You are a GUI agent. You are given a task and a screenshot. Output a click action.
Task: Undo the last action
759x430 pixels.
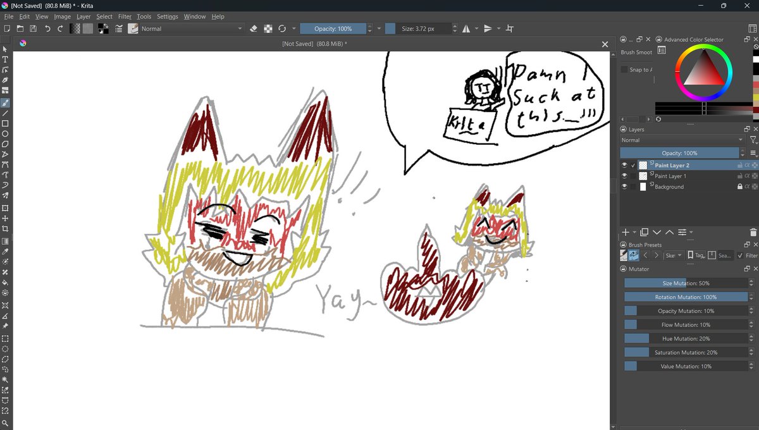[x=47, y=28]
